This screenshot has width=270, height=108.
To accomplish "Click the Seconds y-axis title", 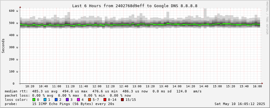I will tap(3, 46).
